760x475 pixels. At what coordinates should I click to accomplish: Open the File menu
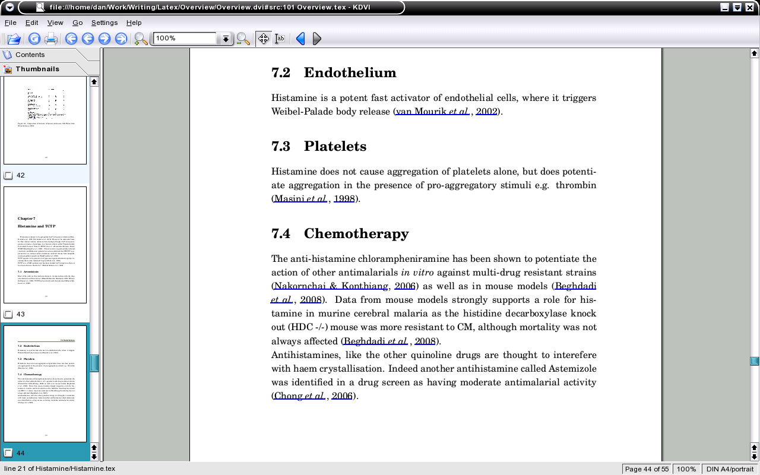pyautogui.click(x=11, y=23)
